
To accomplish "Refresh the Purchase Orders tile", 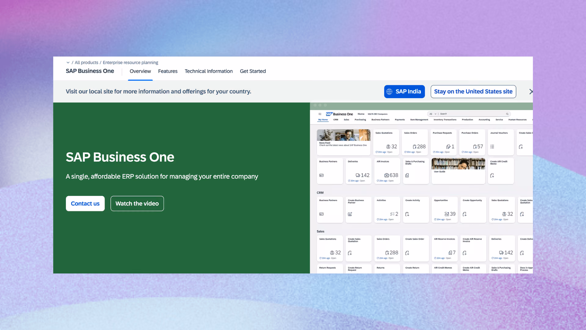I will tap(463, 152).
